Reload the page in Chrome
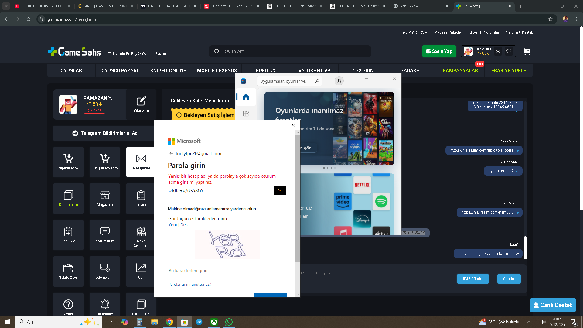The image size is (583, 328). [x=29, y=19]
